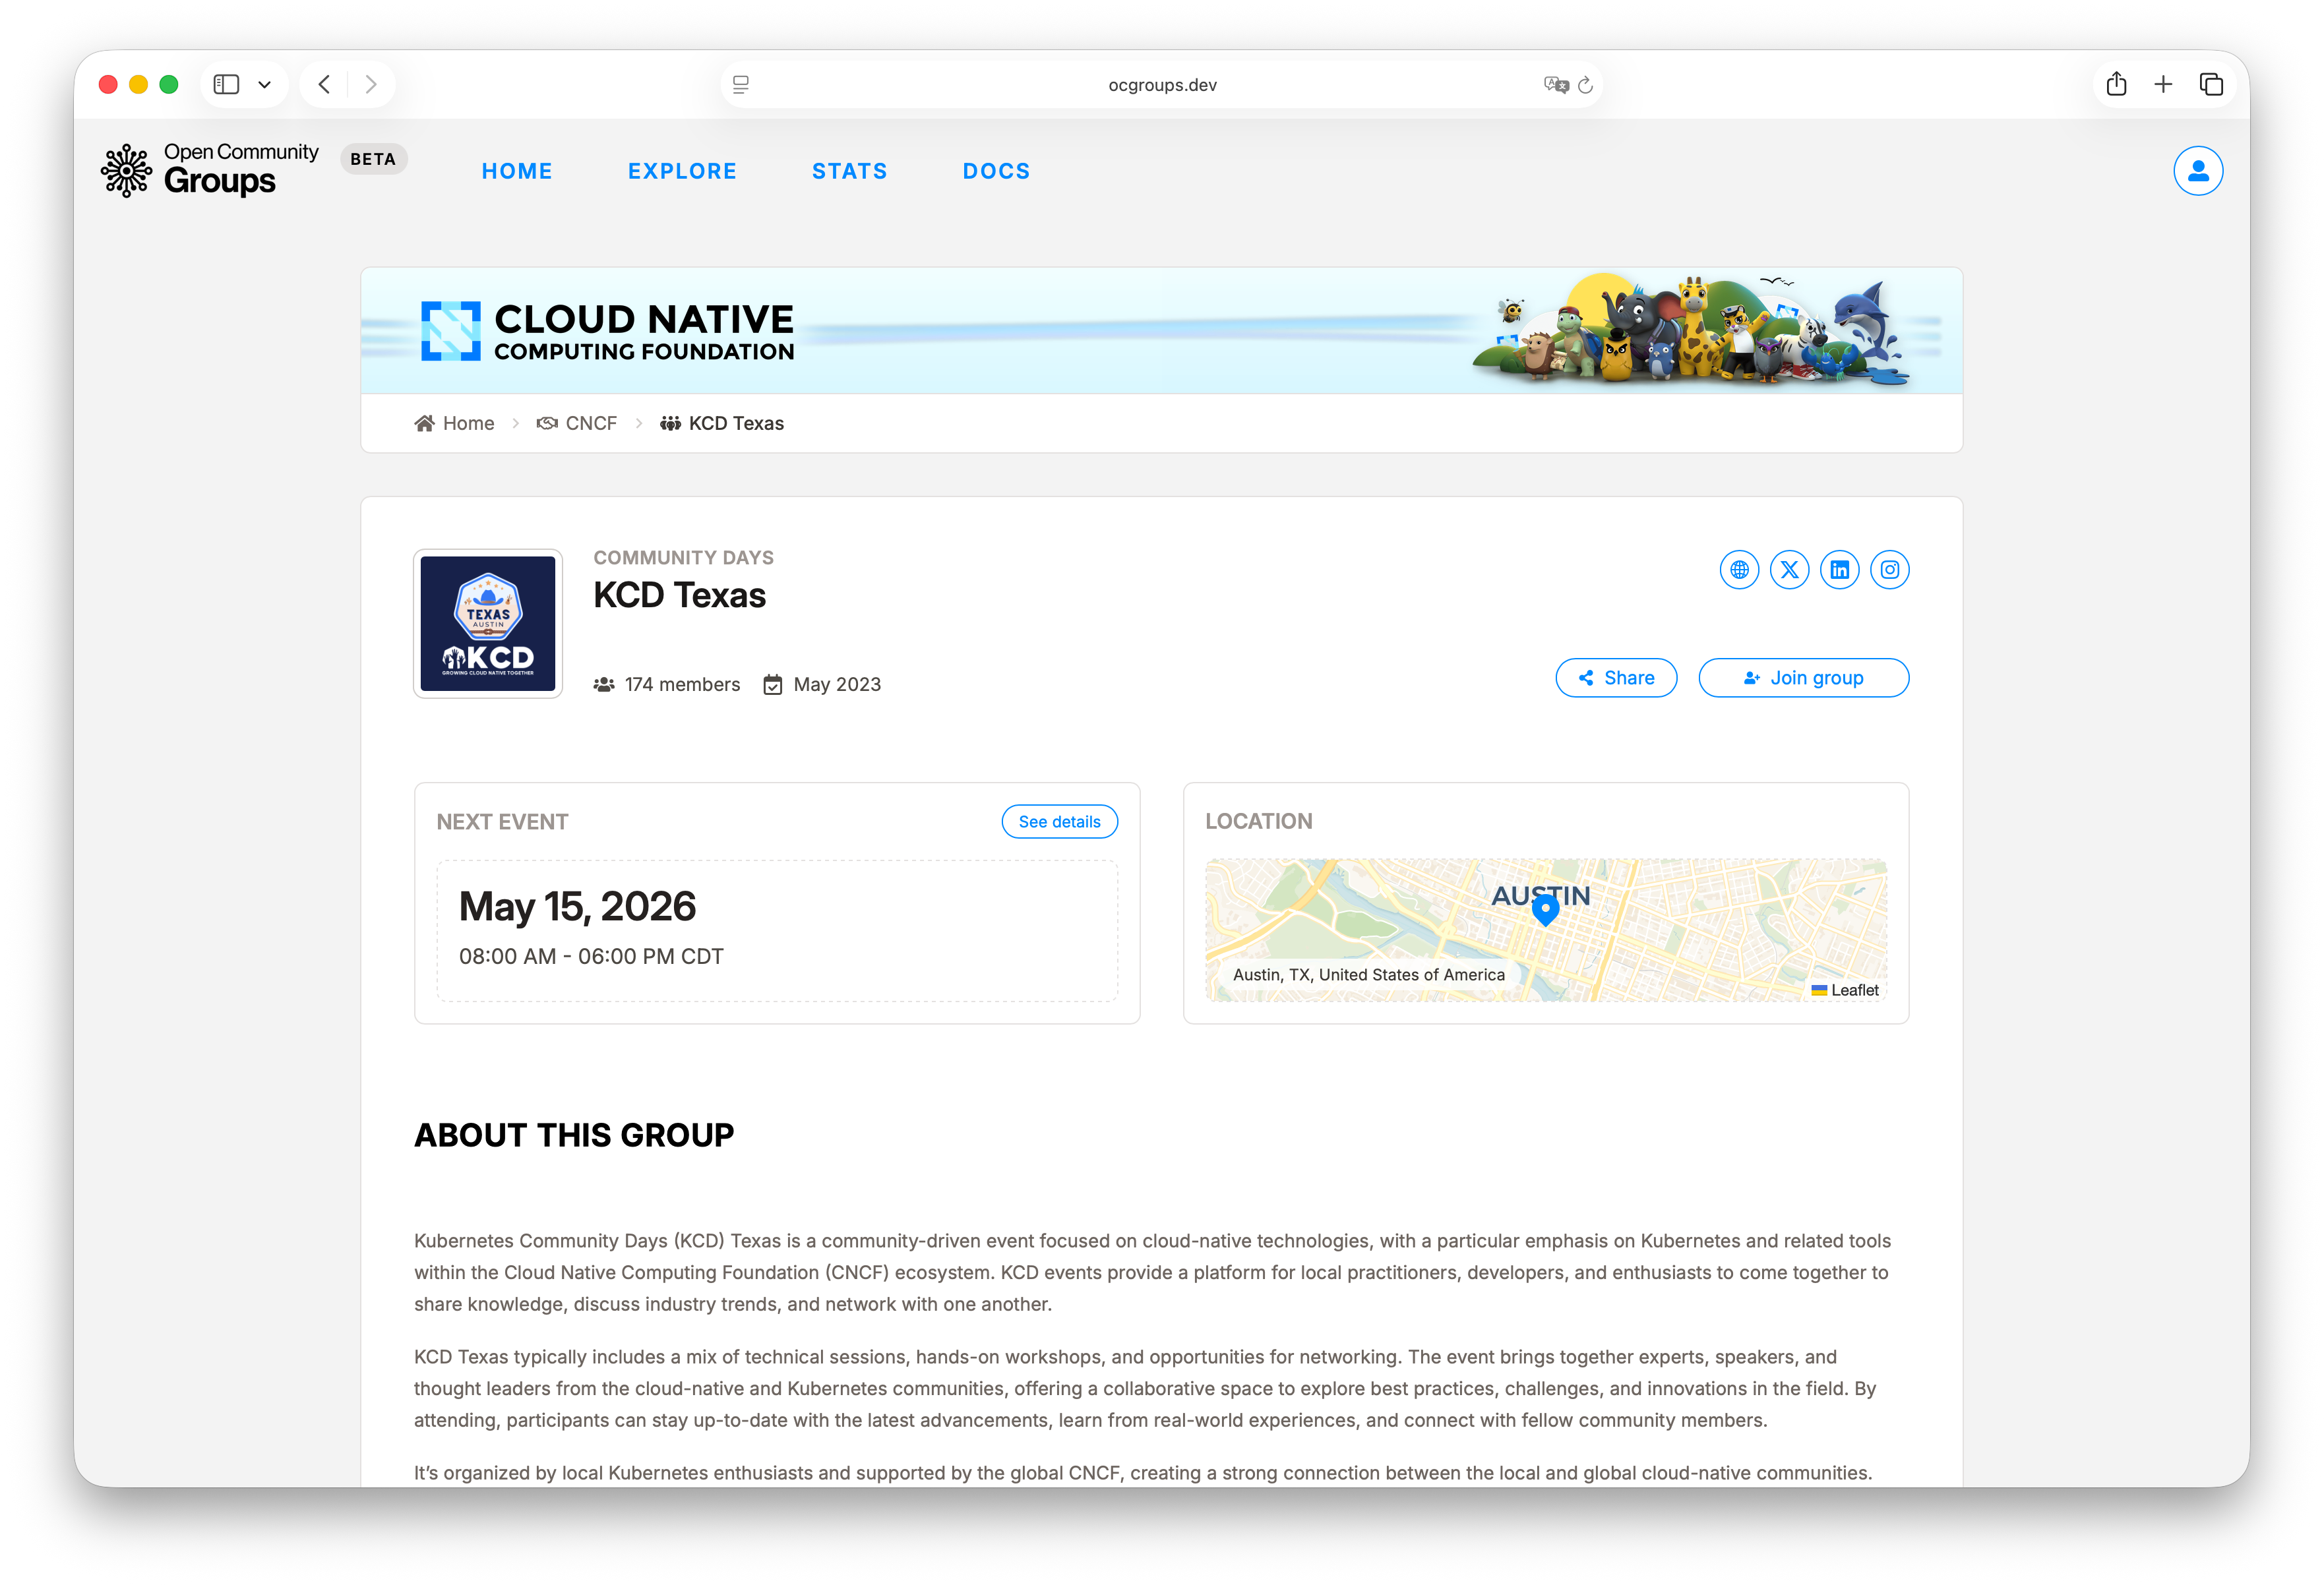Click the CNCF breadcrumb link

(x=577, y=423)
